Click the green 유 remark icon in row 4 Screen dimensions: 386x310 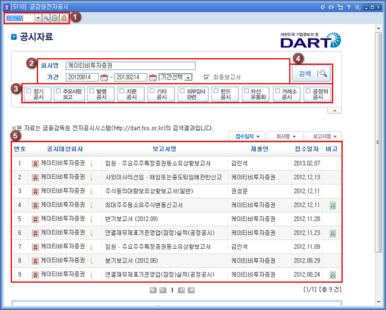333,205
